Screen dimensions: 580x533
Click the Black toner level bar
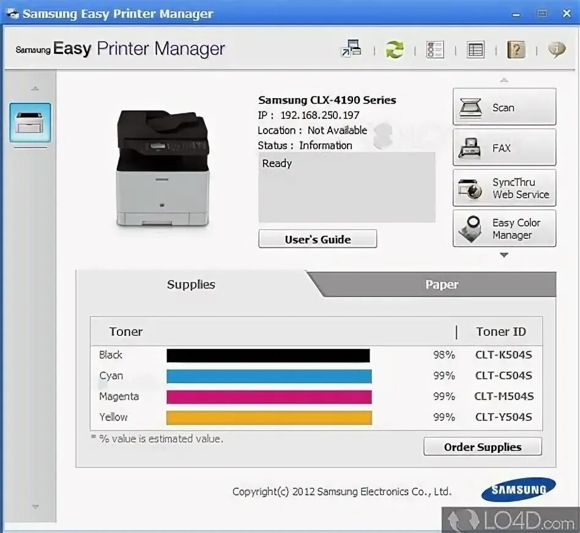pos(268,355)
